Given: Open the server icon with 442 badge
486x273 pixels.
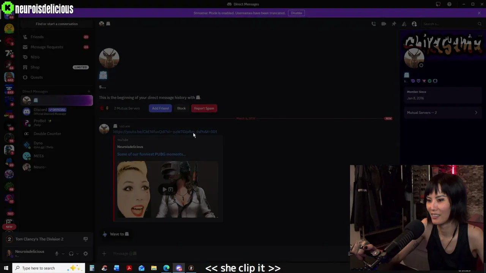Looking at the screenshot, I should [9, 77].
